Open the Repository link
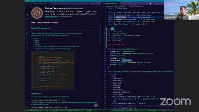 [80, 11]
